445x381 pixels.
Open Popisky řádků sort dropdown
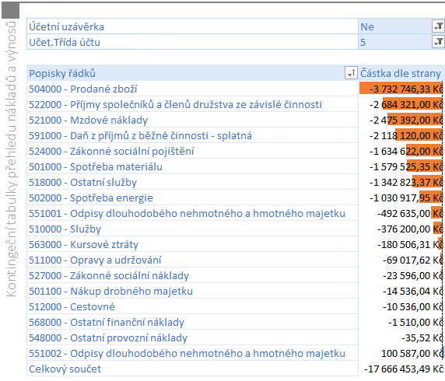pyautogui.click(x=351, y=73)
